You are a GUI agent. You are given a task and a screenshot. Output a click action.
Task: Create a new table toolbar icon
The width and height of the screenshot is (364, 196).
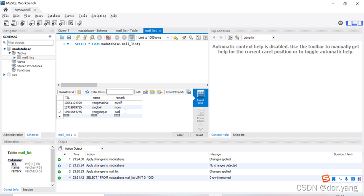point(40,23)
